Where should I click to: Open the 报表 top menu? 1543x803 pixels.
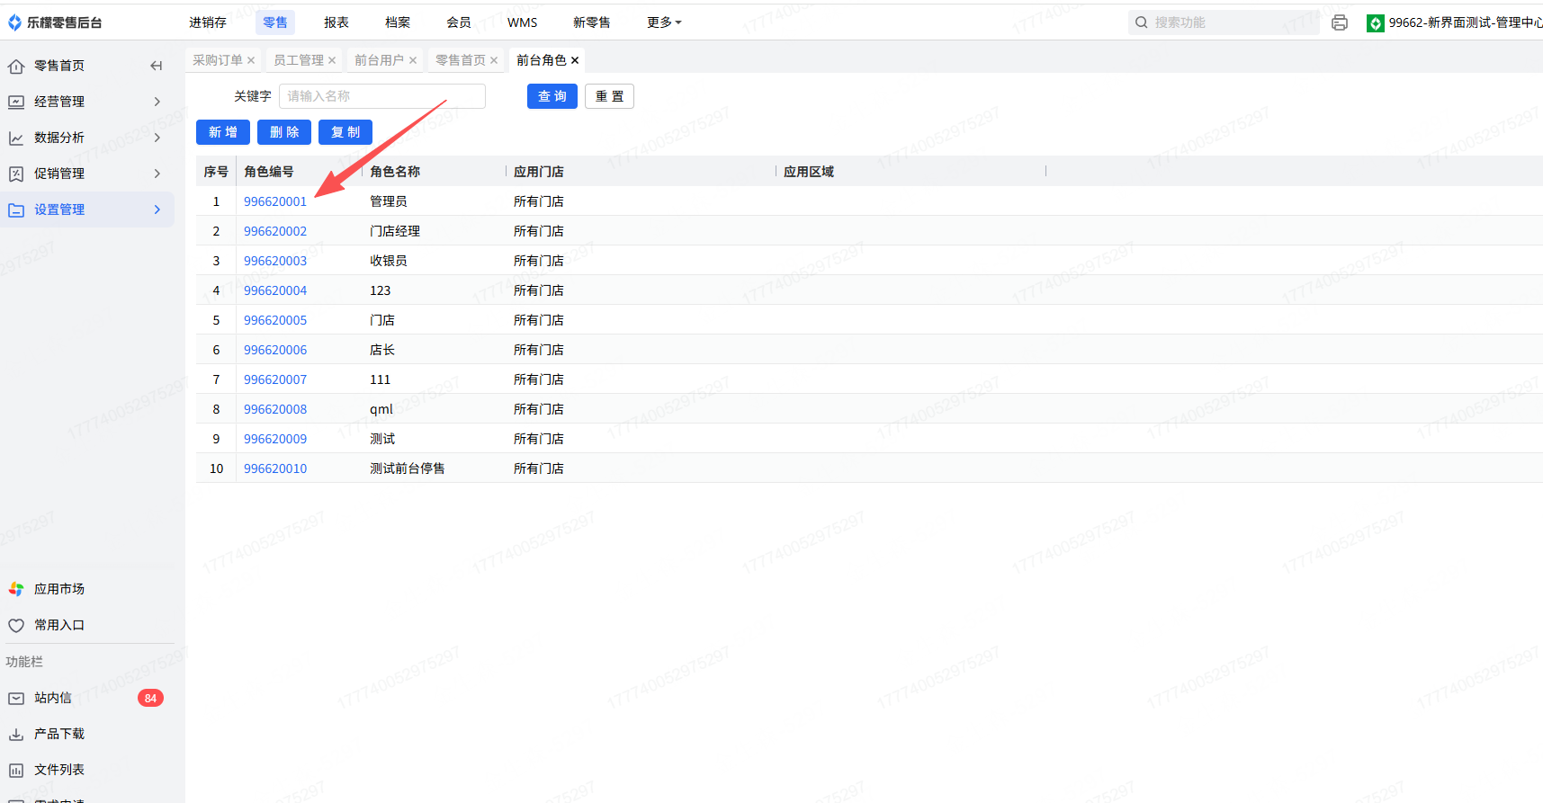pos(336,22)
